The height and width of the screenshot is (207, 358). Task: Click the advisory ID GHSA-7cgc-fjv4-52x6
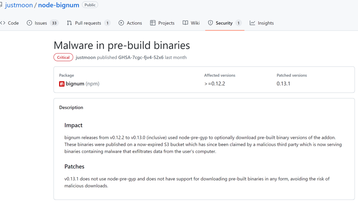pyautogui.click(x=141, y=57)
